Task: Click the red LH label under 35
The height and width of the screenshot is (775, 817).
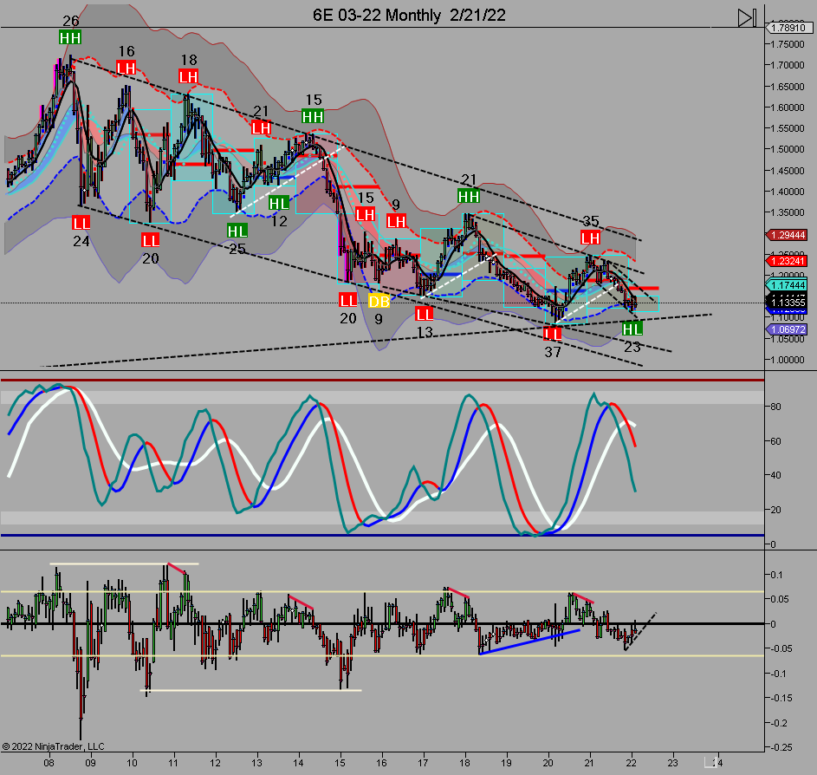Action: [x=590, y=238]
